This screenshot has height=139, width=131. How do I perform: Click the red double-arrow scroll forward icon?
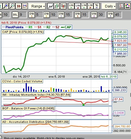(x=18, y=6)
